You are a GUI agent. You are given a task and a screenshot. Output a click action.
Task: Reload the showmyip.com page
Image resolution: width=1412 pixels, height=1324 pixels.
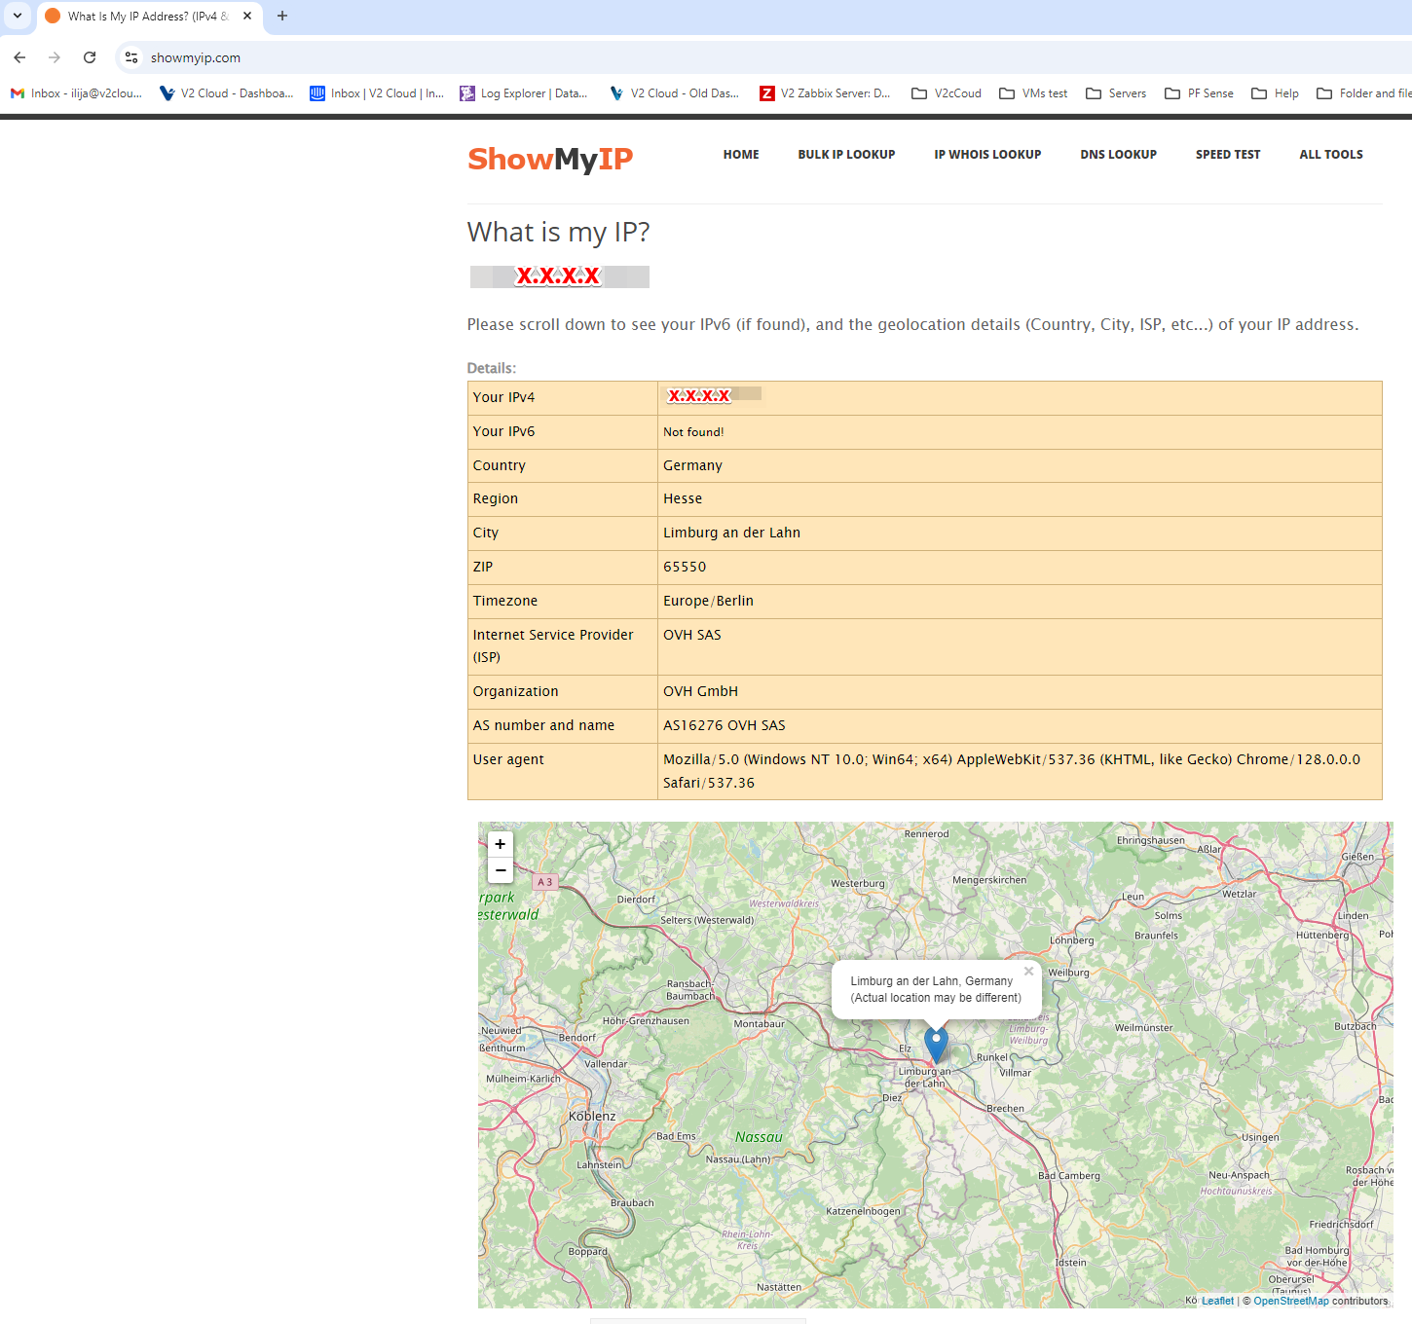[90, 57]
